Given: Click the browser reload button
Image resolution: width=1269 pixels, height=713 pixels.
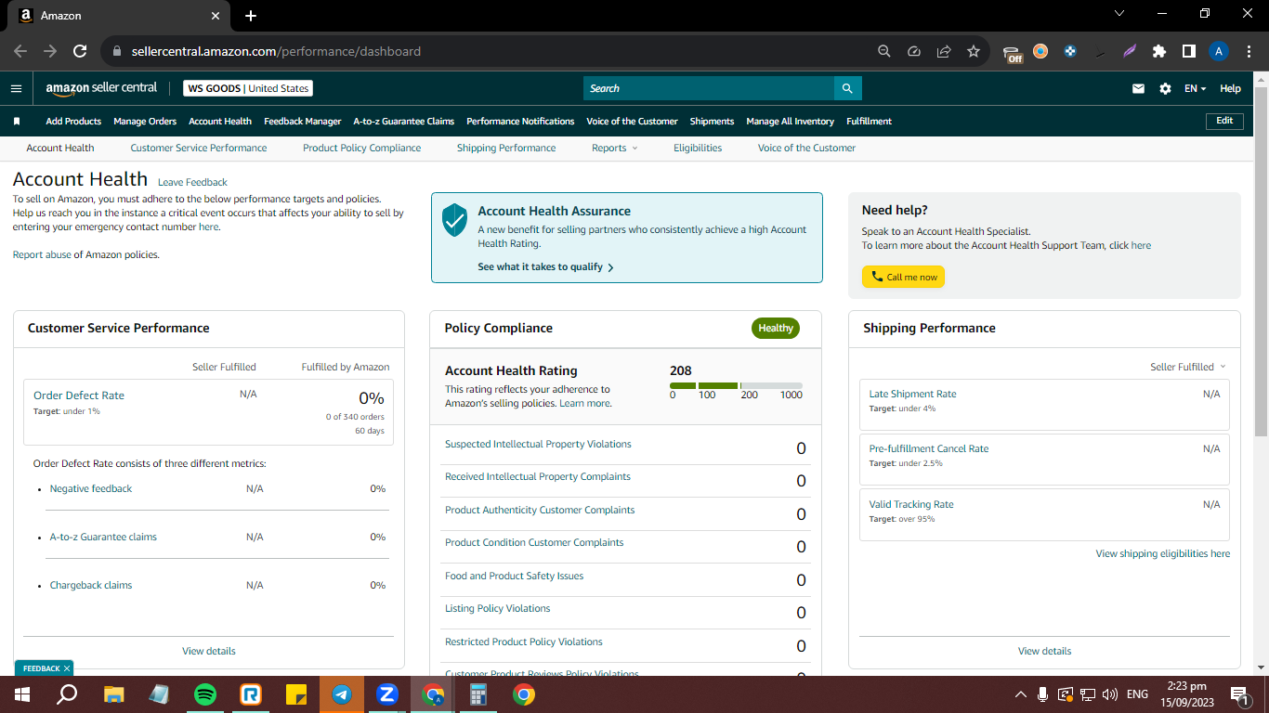Looking at the screenshot, I should coord(80,51).
